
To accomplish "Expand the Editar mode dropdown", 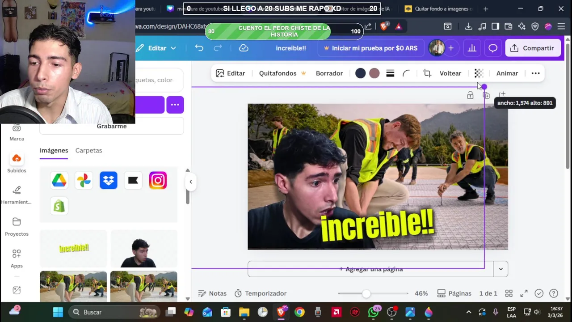I will pos(156,48).
